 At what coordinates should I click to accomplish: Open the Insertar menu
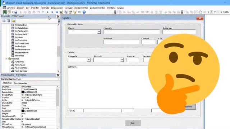coord(35,8)
